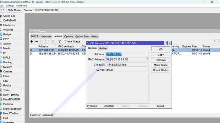Select lease row 192.168.88.254
Viewport: 220px width, 123px height.
pyautogui.click(x=125, y=54)
